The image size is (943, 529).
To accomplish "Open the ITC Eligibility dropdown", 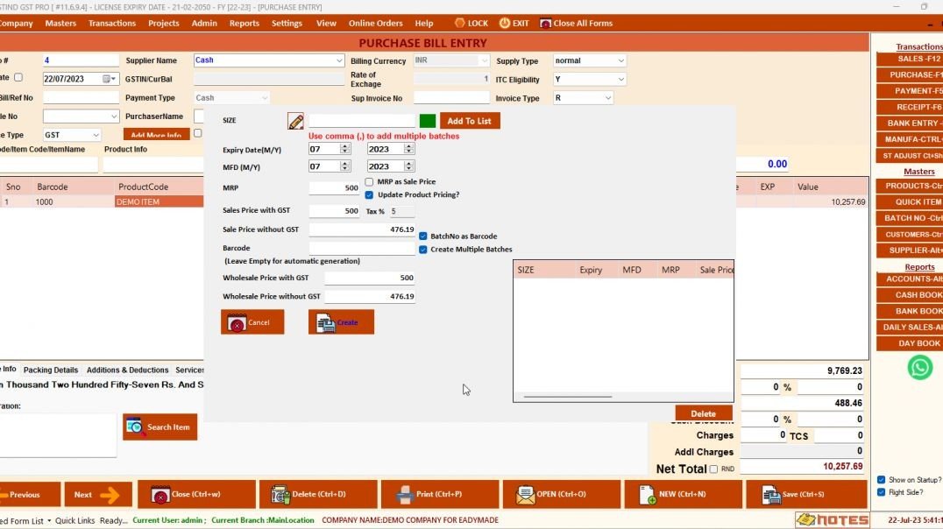I will (x=620, y=79).
